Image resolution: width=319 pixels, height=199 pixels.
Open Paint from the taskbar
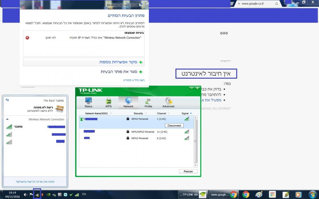[x=259, y=195]
